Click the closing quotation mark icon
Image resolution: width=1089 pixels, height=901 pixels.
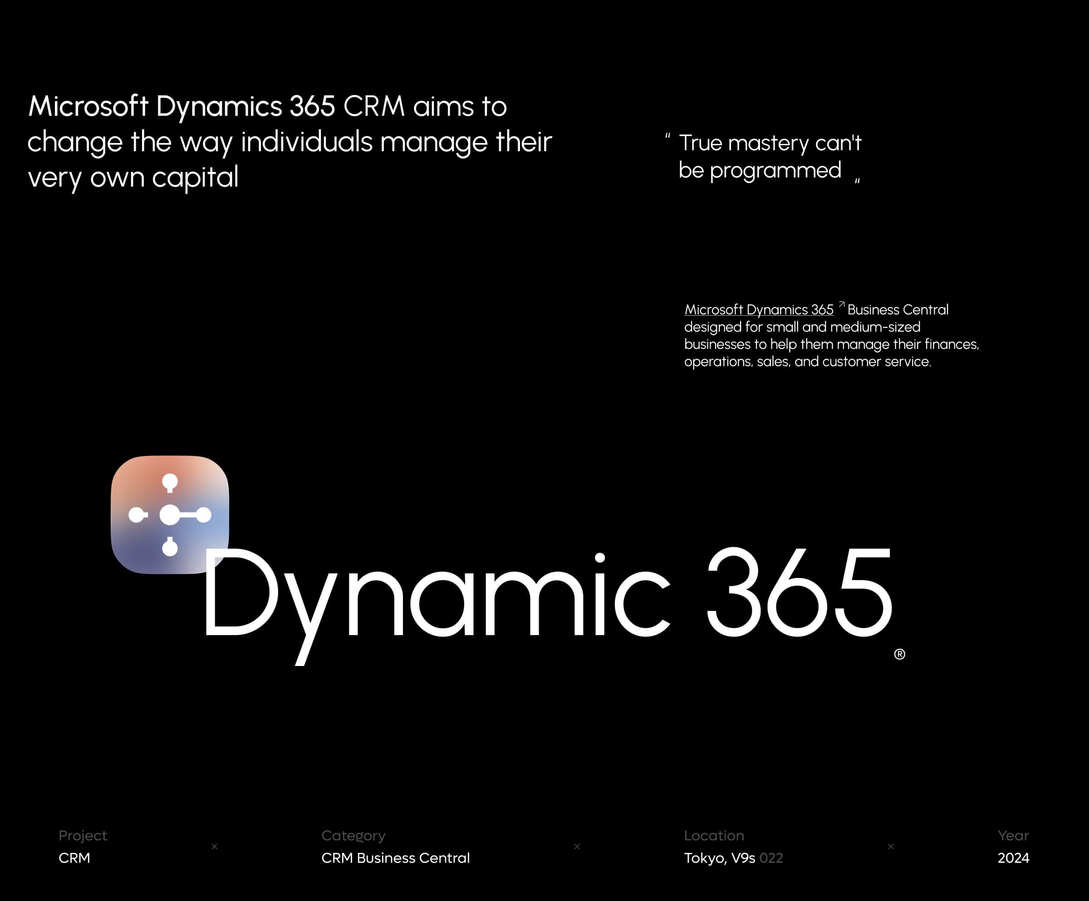click(x=857, y=181)
